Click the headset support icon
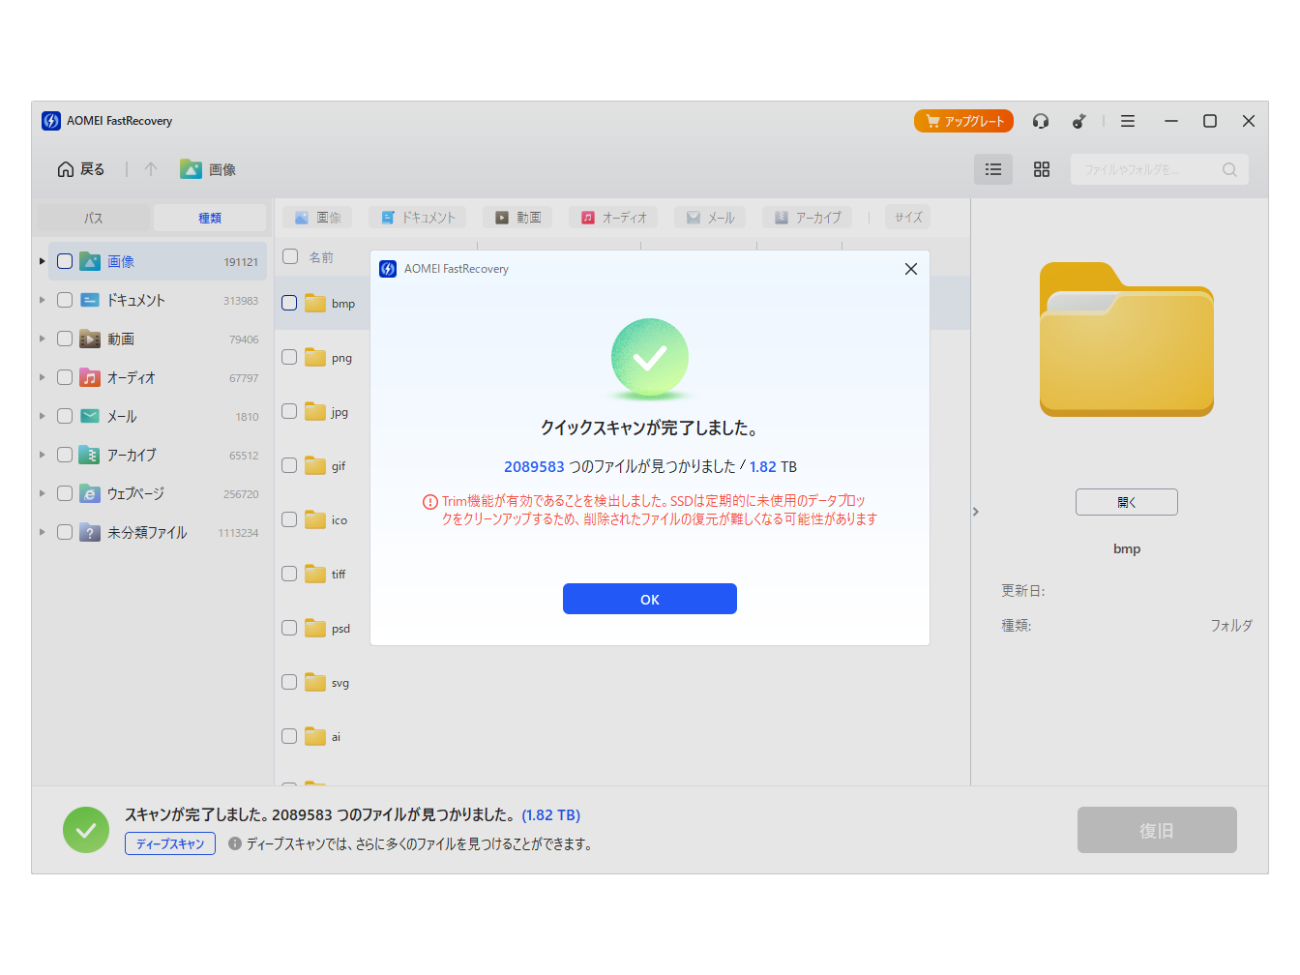 pyautogui.click(x=1041, y=121)
